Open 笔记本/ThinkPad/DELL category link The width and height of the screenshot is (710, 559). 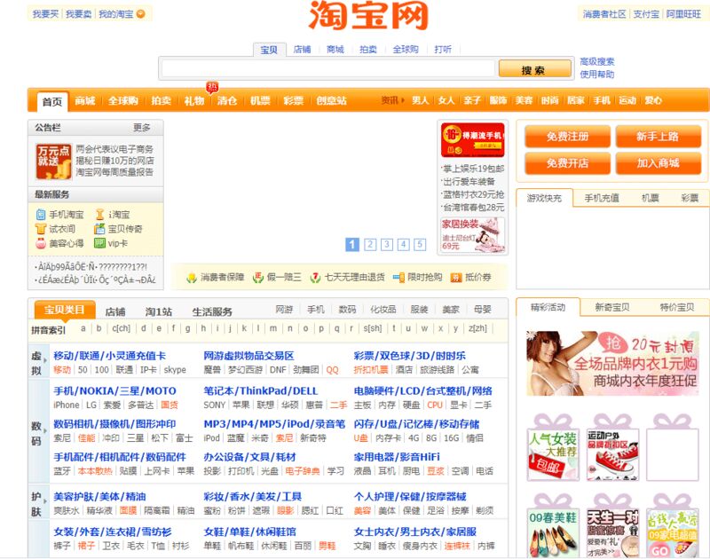[261, 391]
